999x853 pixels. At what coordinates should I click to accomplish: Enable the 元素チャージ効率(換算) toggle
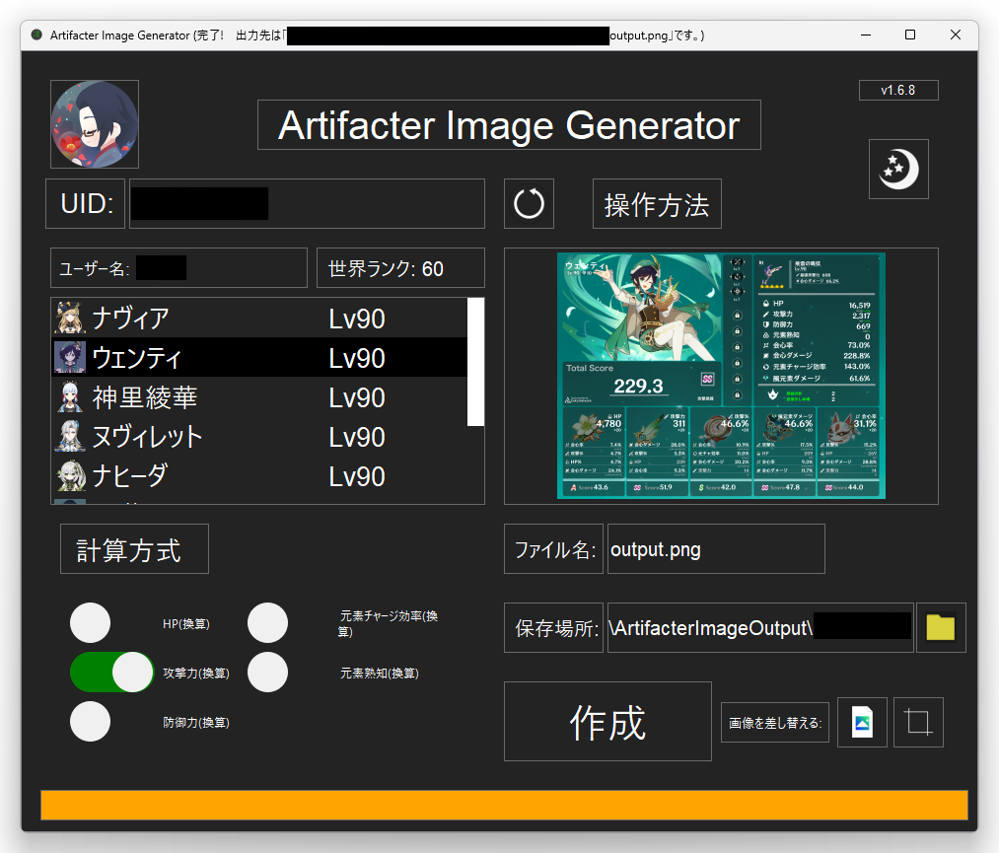[267, 623]
